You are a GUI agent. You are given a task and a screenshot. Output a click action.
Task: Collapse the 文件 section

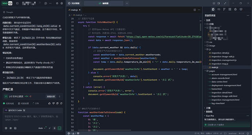coord(207,20)
